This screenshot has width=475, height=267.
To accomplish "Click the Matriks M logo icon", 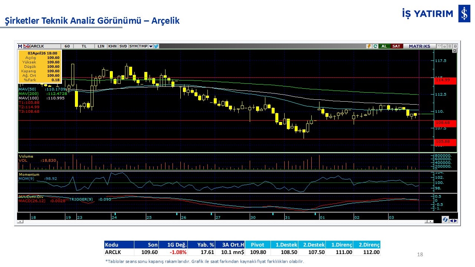I will coord(20,46).
